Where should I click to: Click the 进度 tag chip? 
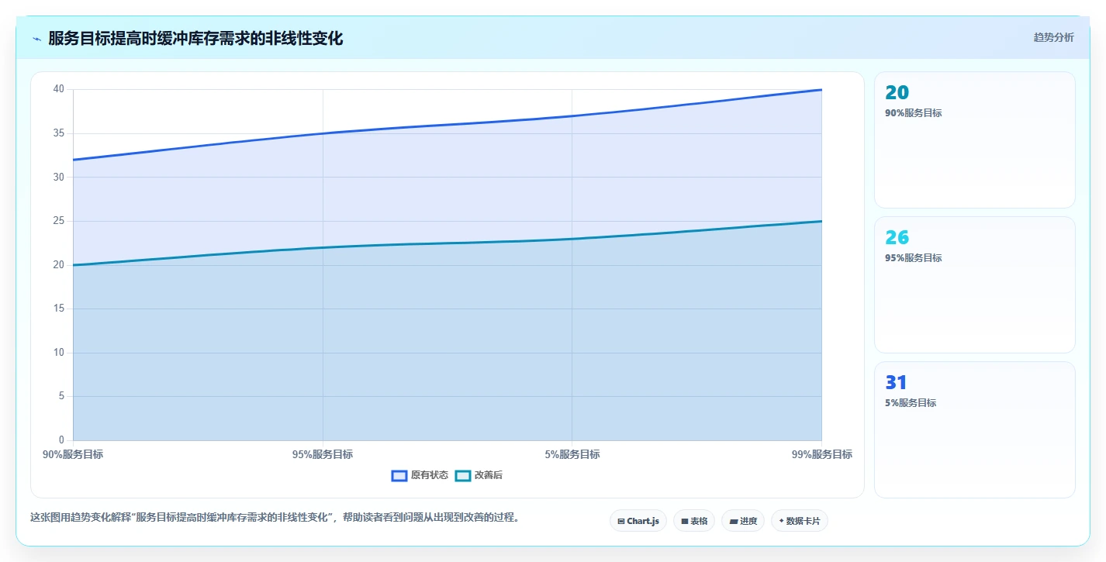pyautogui.click(x=743, y=521)
